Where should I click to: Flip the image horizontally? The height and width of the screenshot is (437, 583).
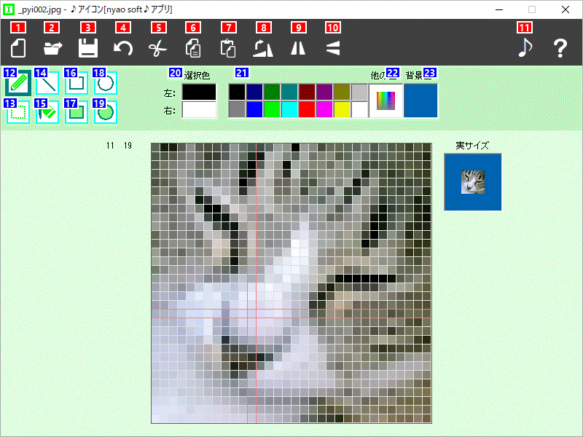tap(298, 48)
